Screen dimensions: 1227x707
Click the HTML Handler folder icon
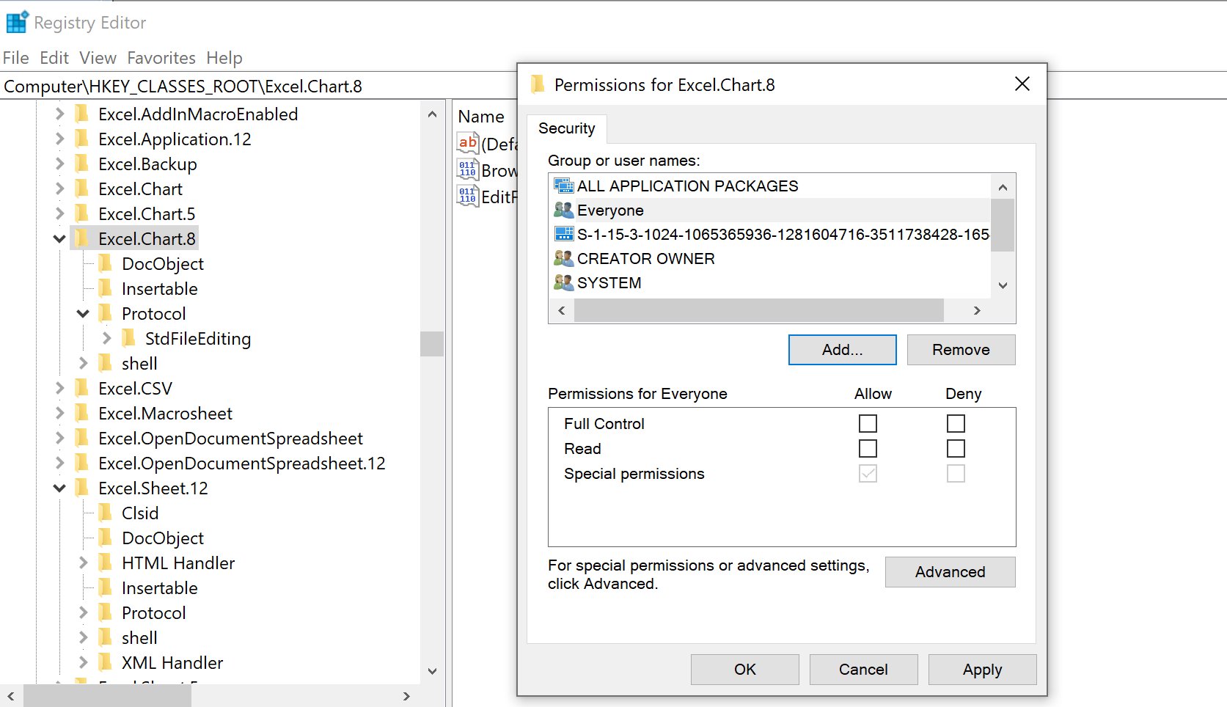tap(106, 563)
